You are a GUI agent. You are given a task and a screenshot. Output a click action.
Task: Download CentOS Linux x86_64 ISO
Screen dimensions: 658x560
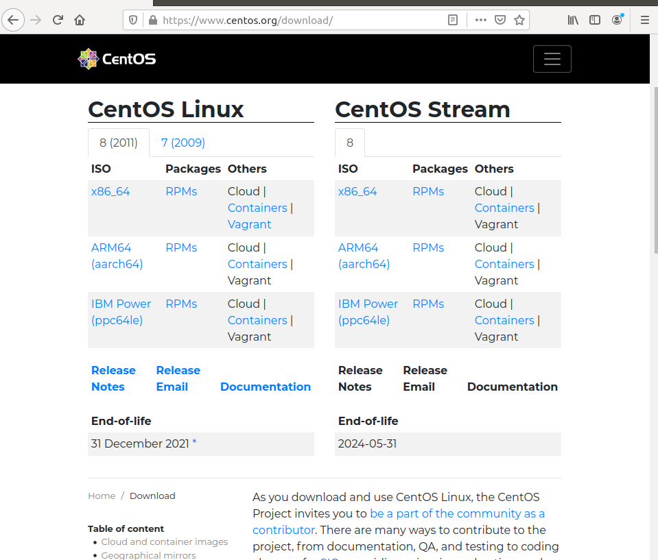[x=110, y=191]
